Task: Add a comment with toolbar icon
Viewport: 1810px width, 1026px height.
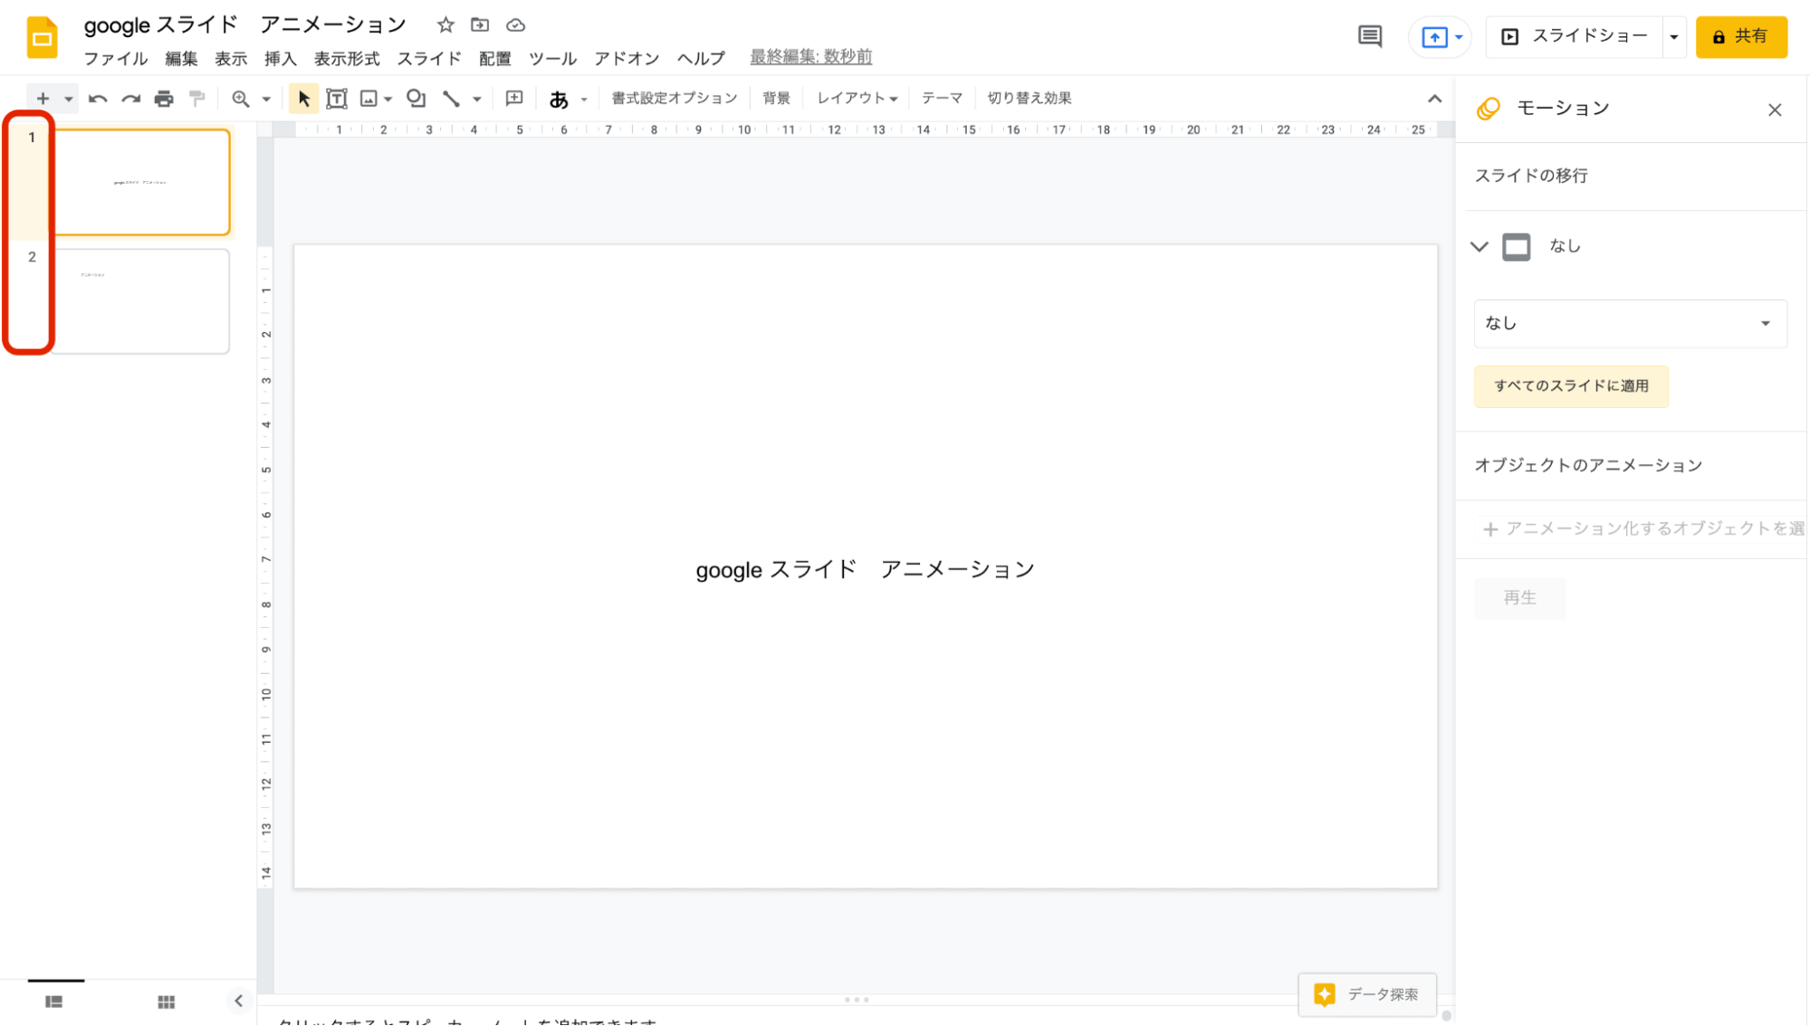Action: (x=514, y=99)
